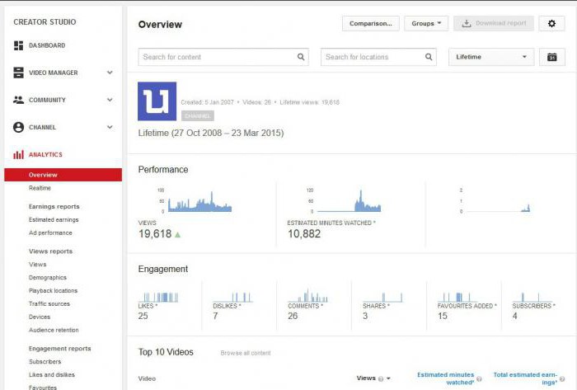Expand the Video Manager section
The image size is (577, 390).
pyautogui.click(x=110, y=73)
